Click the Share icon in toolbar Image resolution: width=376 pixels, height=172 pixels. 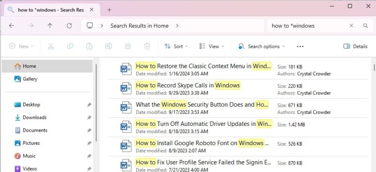click(x=128, y=47)
